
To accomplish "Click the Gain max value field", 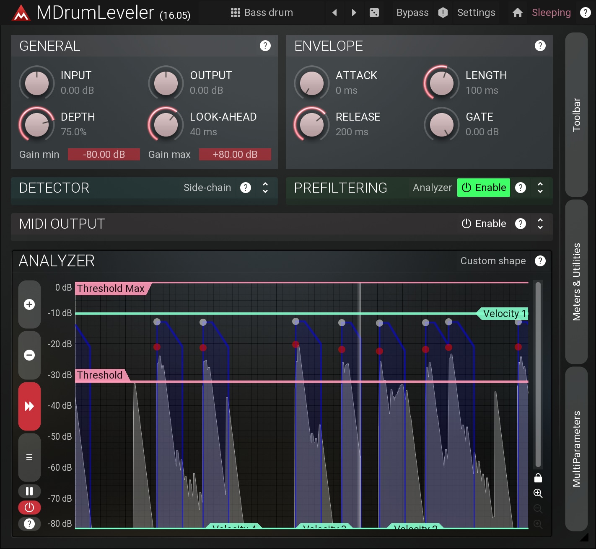I will point(235,155).
